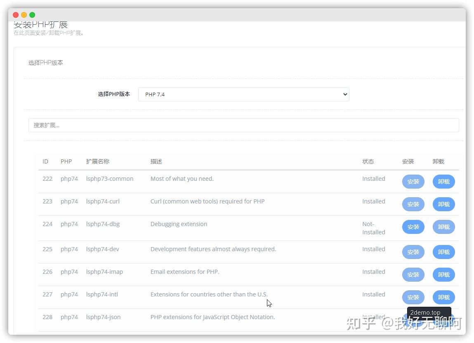The width and height of the screenshot is (474, 343).
Task: Maximize the window with green button
Action: [x=32, y=15]
